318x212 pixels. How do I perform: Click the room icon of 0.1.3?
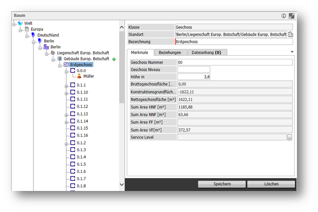point(73,150)
